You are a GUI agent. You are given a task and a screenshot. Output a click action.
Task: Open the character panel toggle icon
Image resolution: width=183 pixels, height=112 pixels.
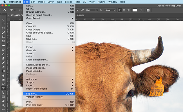point(148,10)
